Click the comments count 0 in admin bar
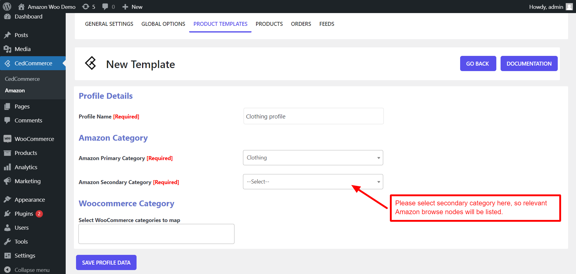Image resolution: width=576 pixels, height=274 pixels. [x=113, y=7]
